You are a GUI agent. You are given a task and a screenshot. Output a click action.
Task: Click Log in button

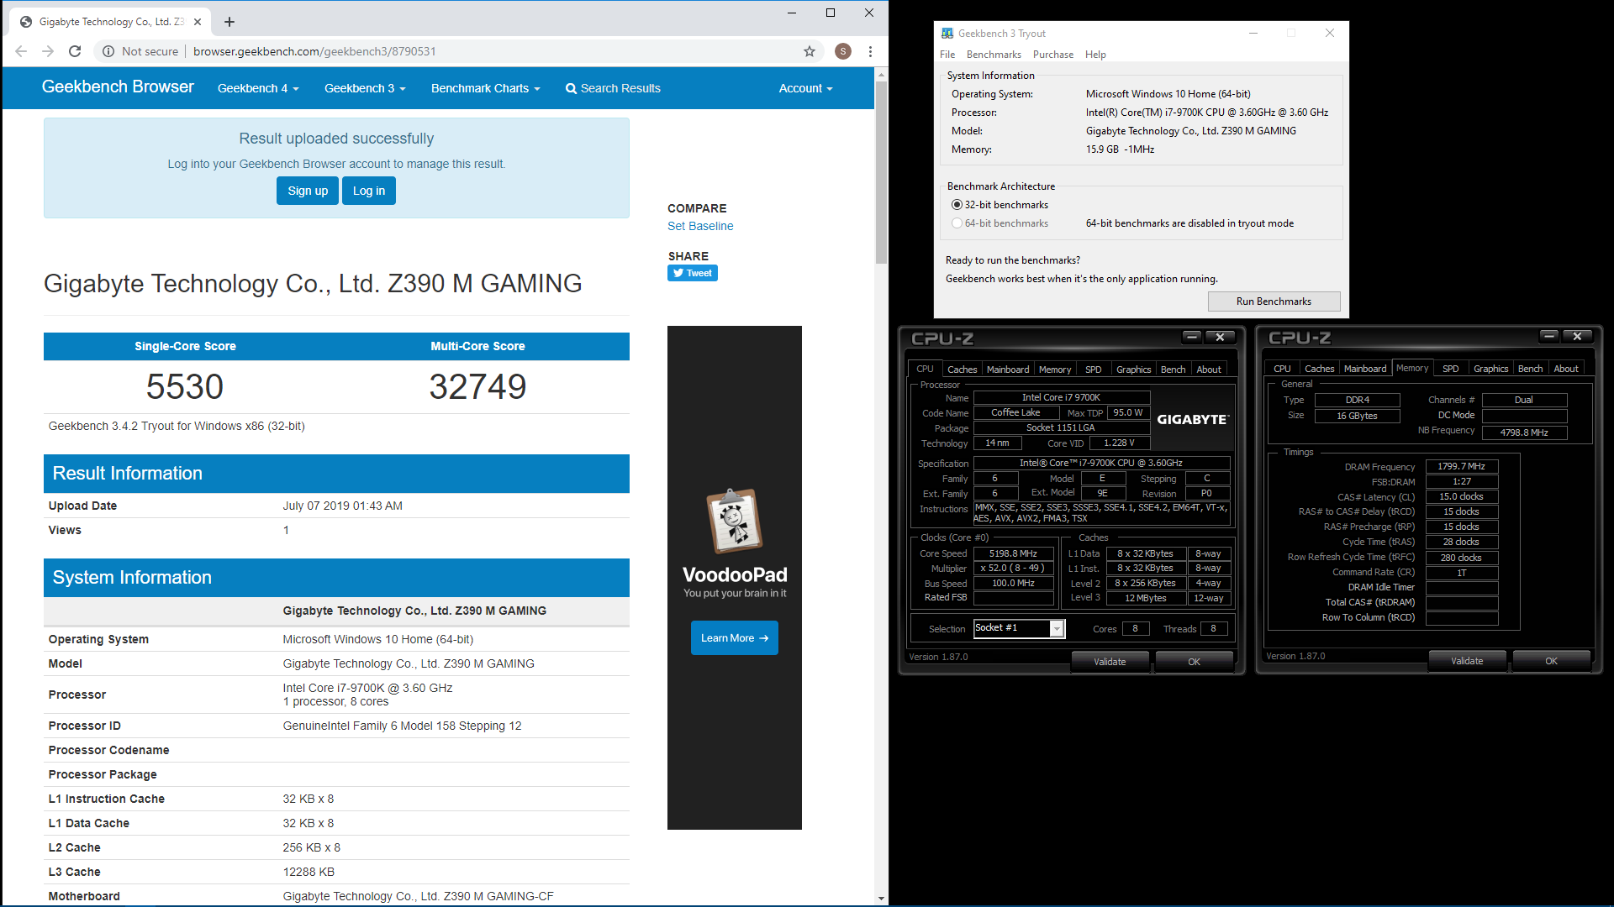[369, 191]
